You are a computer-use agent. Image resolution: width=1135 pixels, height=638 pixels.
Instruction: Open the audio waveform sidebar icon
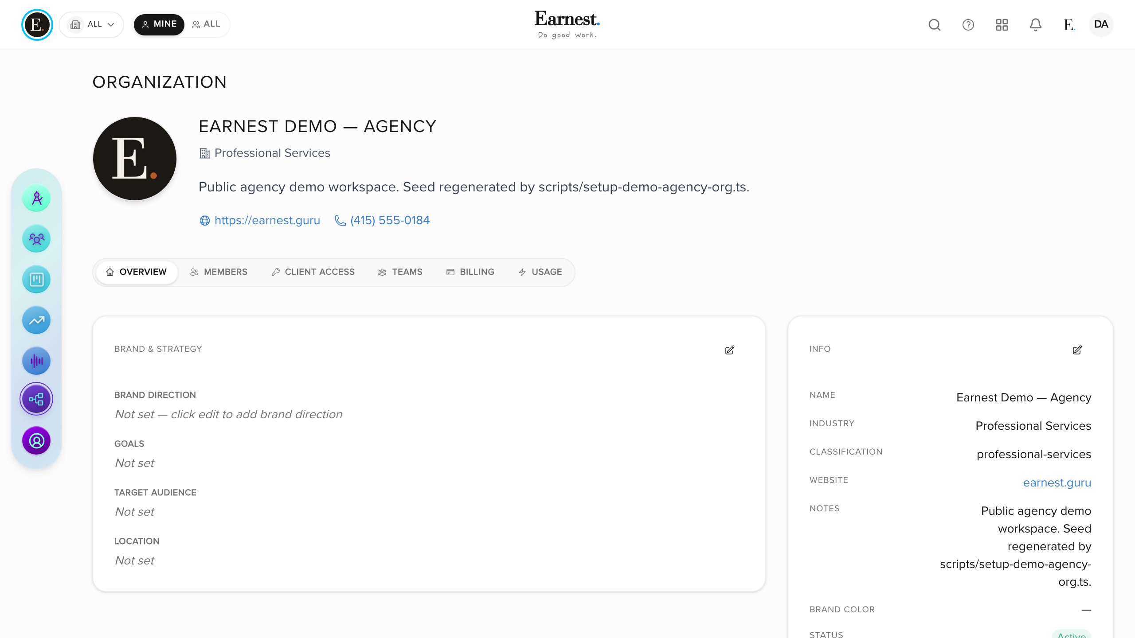tap(36, 361)
